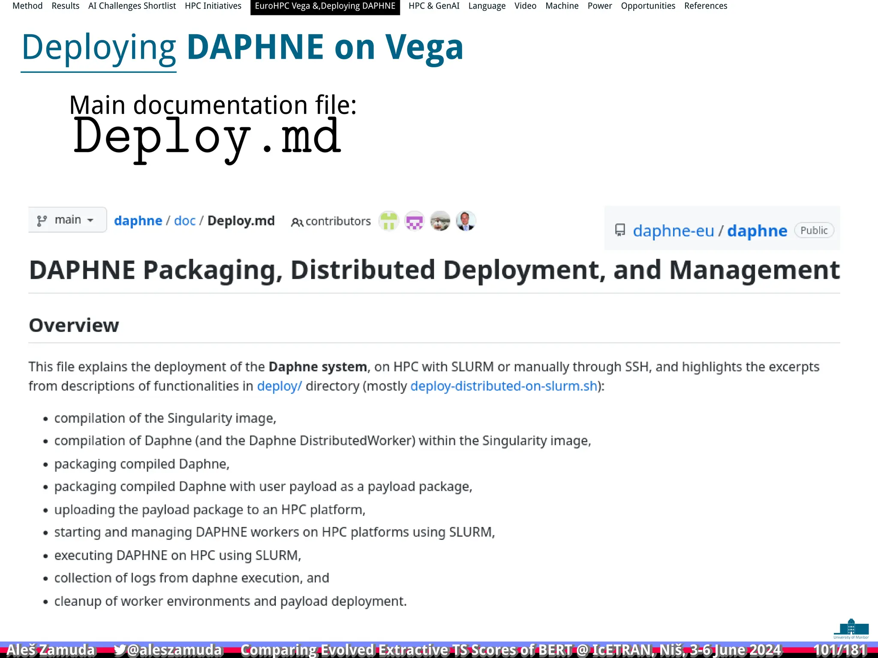
Task: Select EuroHPC Vega & Deploying DAPHNE tab
Action: click(325, 6)
